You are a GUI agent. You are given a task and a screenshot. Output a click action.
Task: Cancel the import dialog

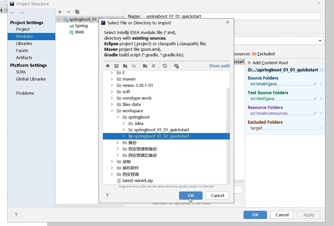218,196
